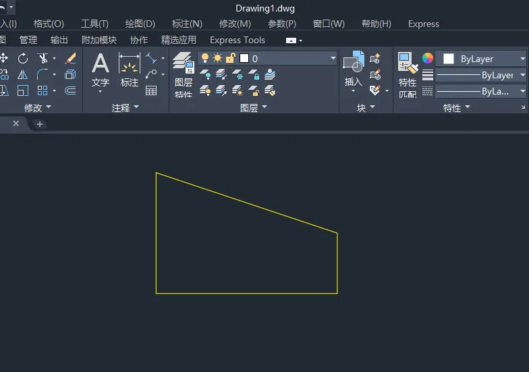The width and height of the screenshot is (529, 372).
Task: Open the 格式(O) menu
Action: point(49,24)
